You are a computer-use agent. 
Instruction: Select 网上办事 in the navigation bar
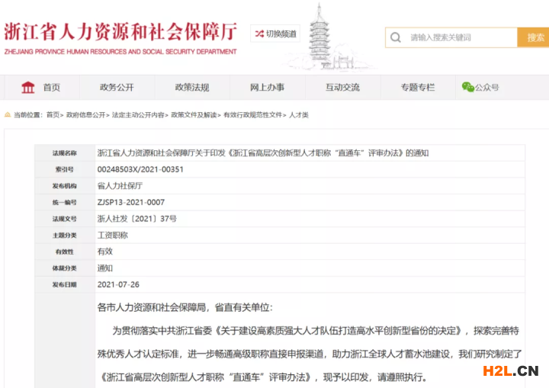(x=267, y=88)
